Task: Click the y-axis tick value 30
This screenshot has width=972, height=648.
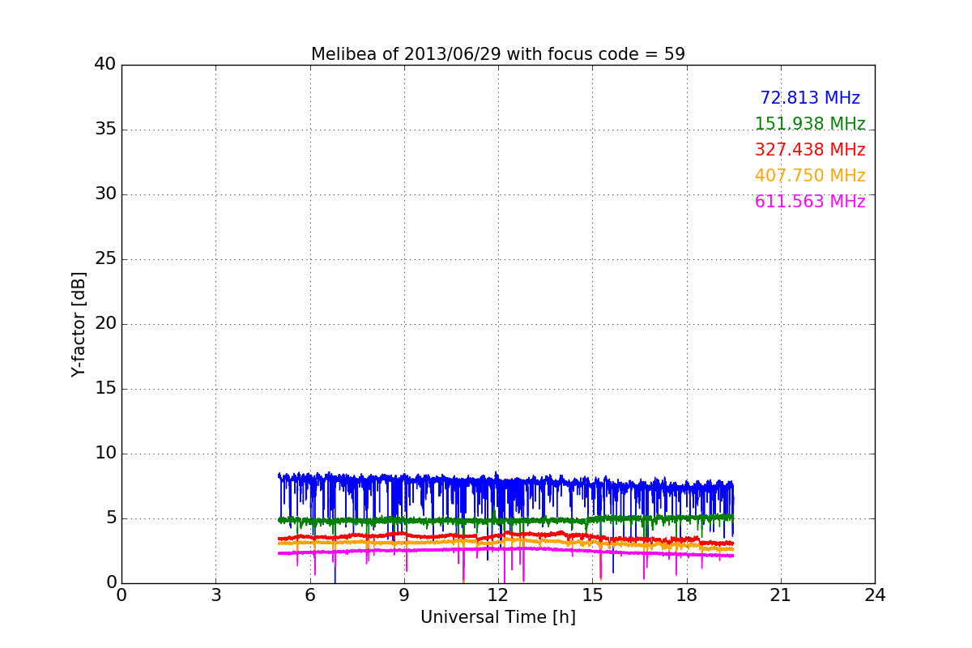Action: pos(105,194)
